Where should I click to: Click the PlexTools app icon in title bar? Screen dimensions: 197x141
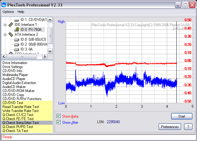pos(4,5)
